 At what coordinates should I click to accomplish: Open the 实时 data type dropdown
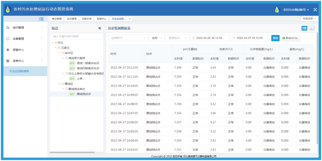(x=157, y=38)
